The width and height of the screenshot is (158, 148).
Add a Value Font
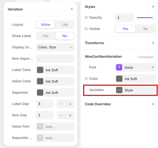tap(55, 126)
